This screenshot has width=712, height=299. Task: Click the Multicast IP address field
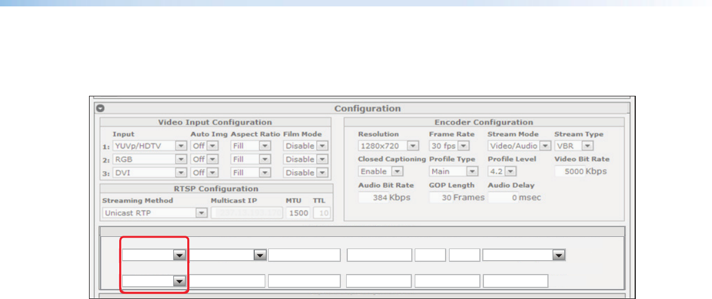(247, 213)
